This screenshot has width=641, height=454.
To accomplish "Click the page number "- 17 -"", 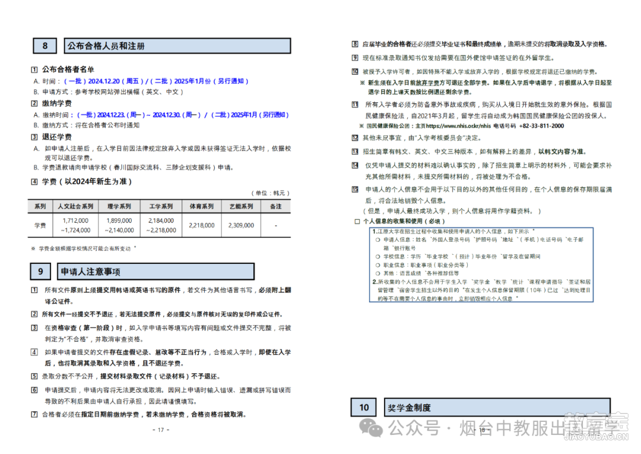I will (x=161, y=430).
